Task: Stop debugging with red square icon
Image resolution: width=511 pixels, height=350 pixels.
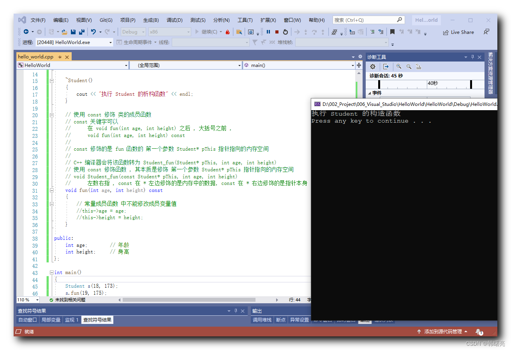Action: 277,32
